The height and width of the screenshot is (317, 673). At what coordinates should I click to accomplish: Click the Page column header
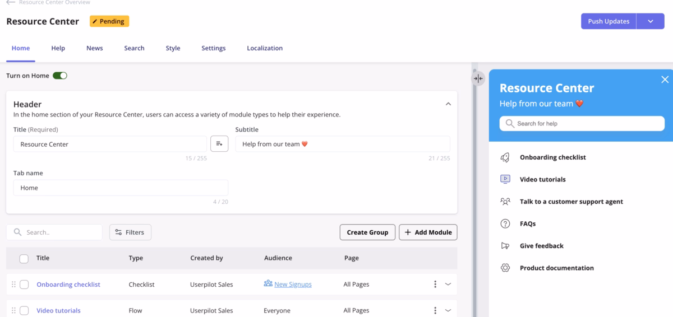click(x=352, y=258)
